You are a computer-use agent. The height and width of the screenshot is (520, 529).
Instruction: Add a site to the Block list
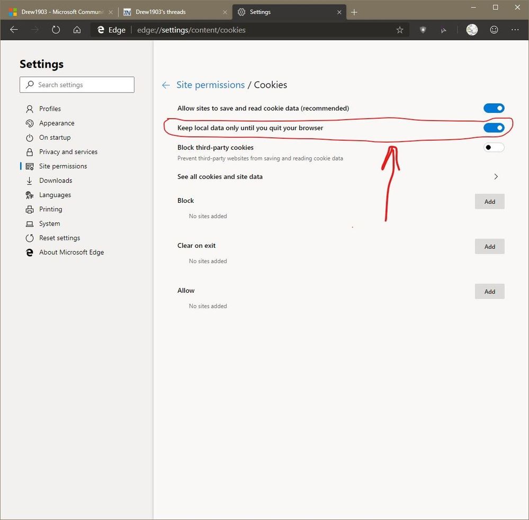click(489, 201)
